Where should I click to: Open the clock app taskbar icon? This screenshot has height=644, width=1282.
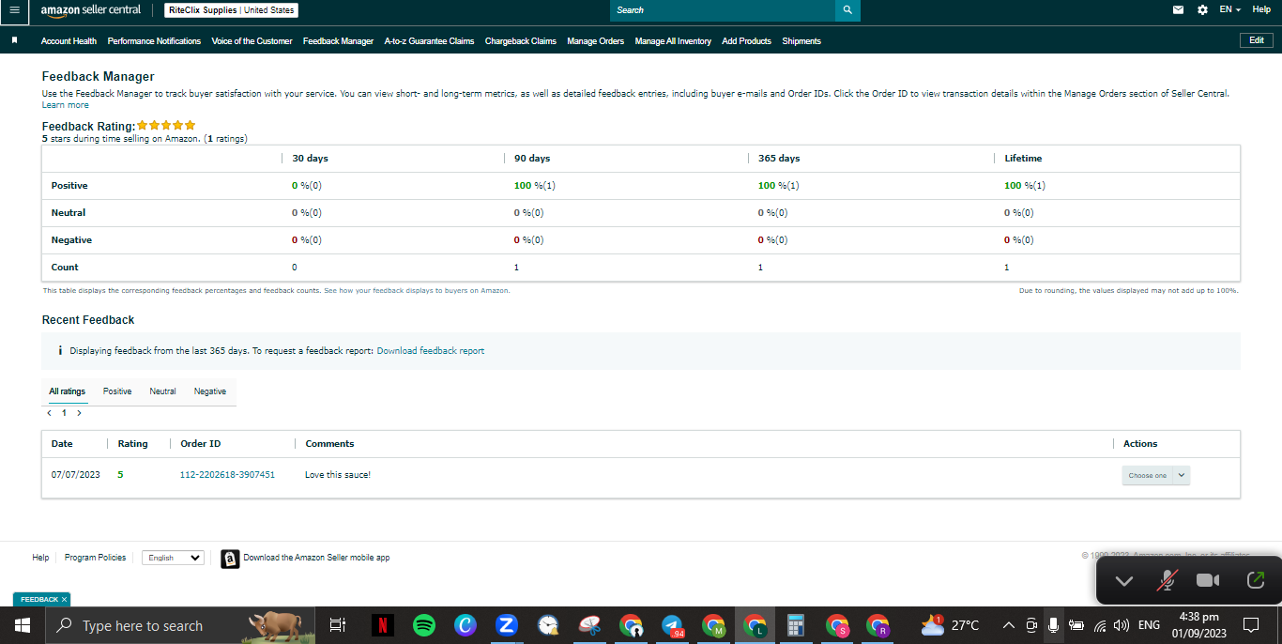[x=548, y=625]
